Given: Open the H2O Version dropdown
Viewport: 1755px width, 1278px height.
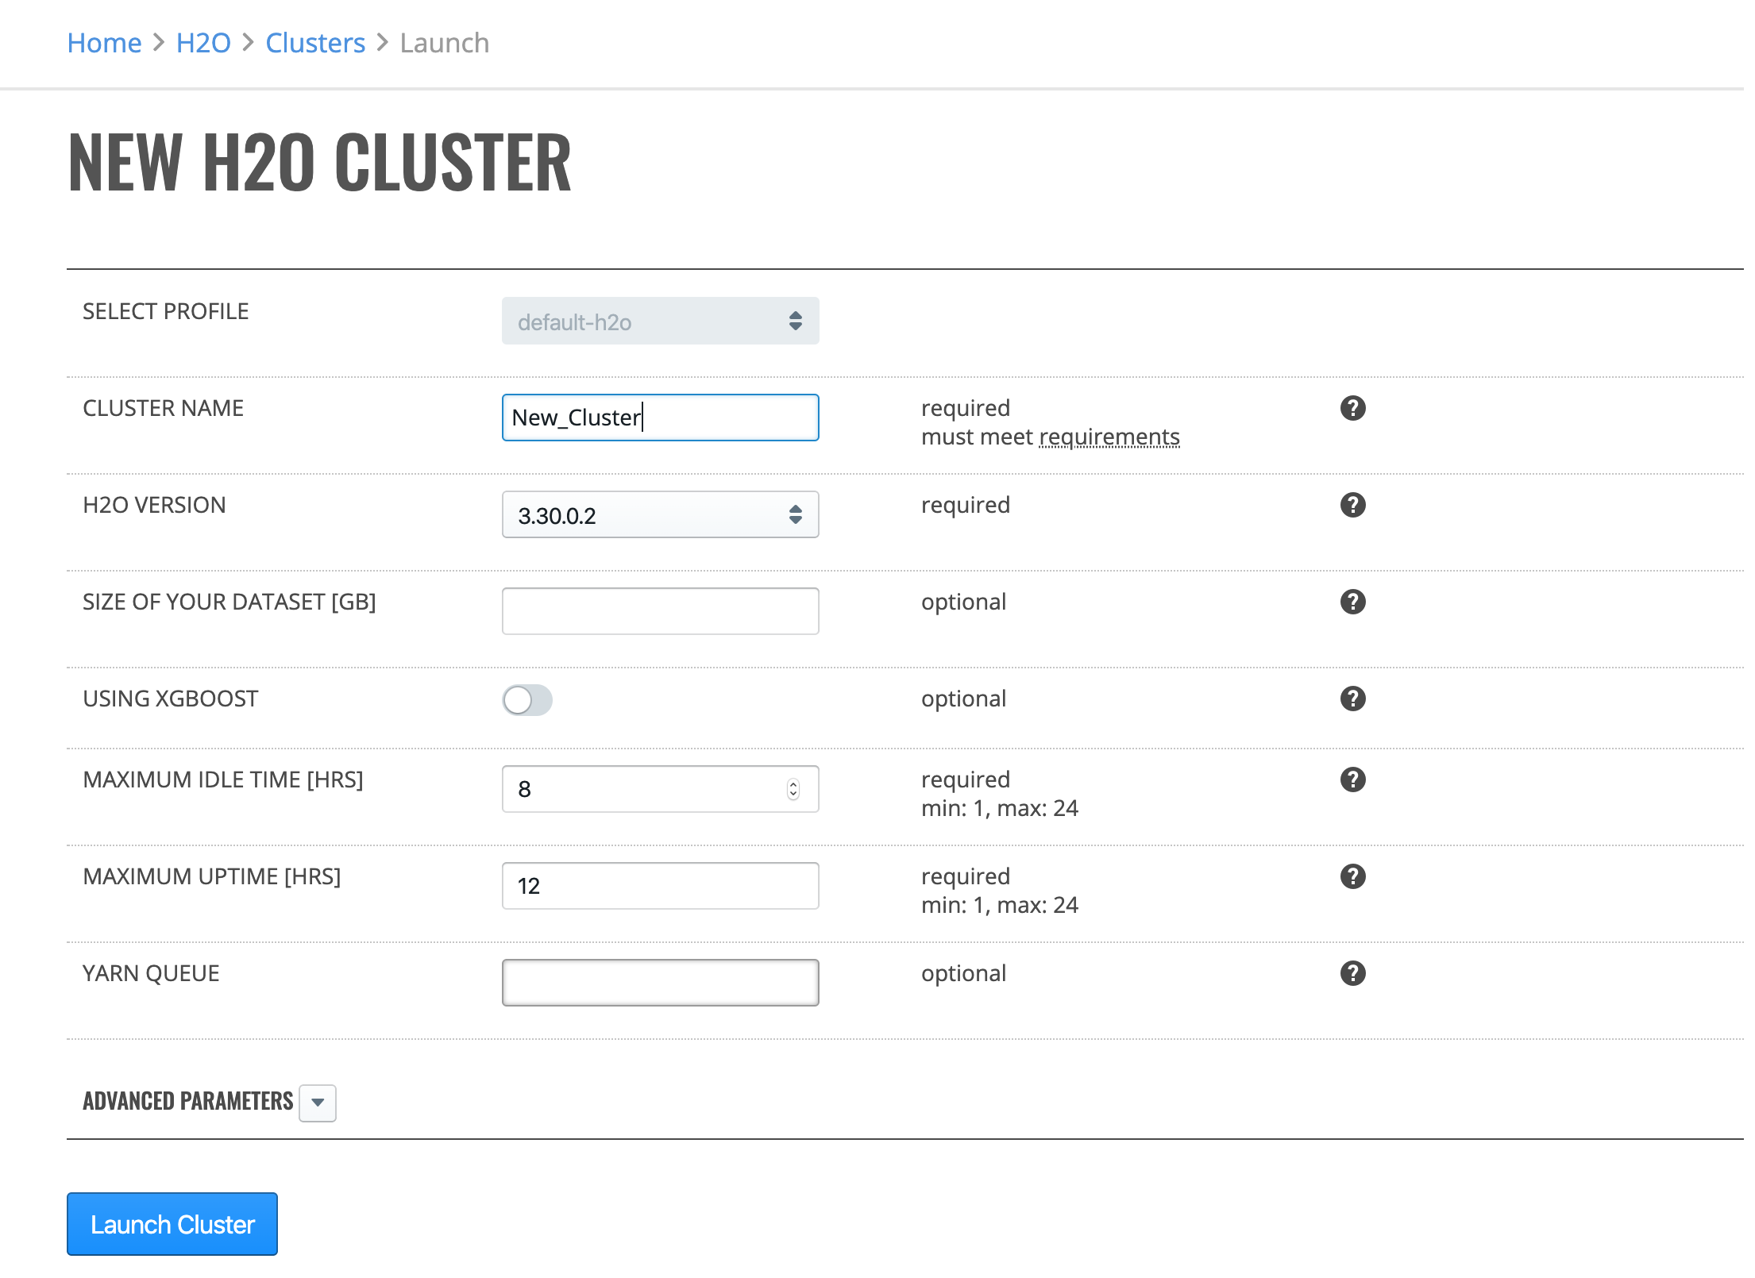Looking at the screenshot, I should 660,514.
